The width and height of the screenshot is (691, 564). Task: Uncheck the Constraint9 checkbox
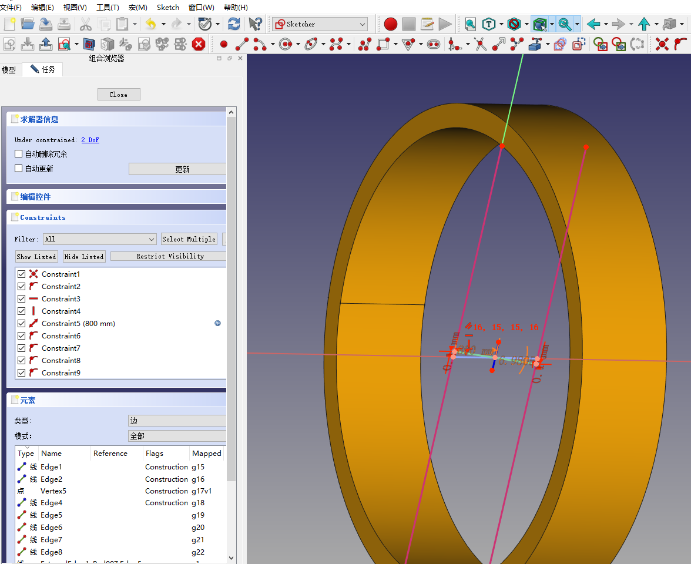(x=21, y=372)
